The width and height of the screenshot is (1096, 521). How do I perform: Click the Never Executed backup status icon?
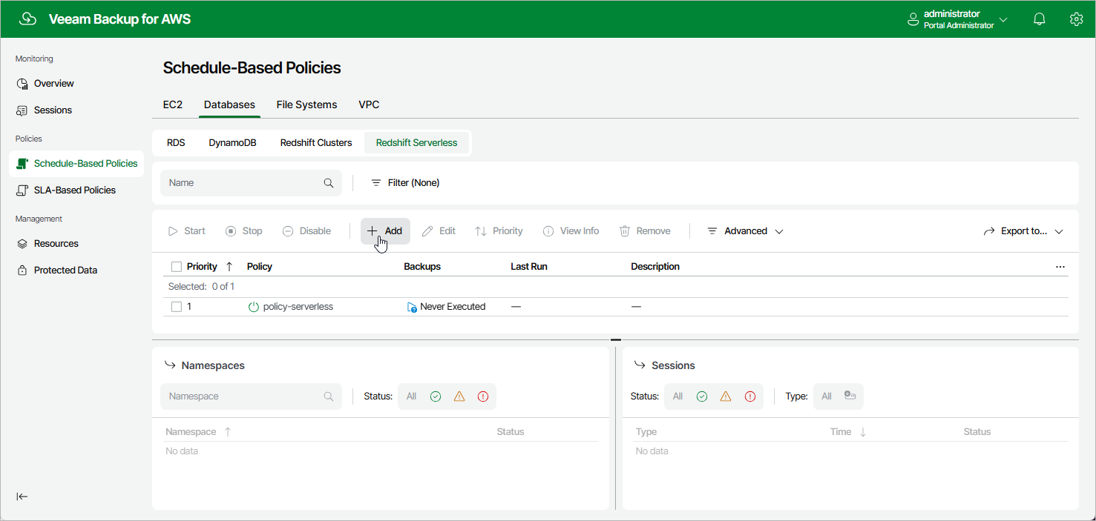point(412,307)
